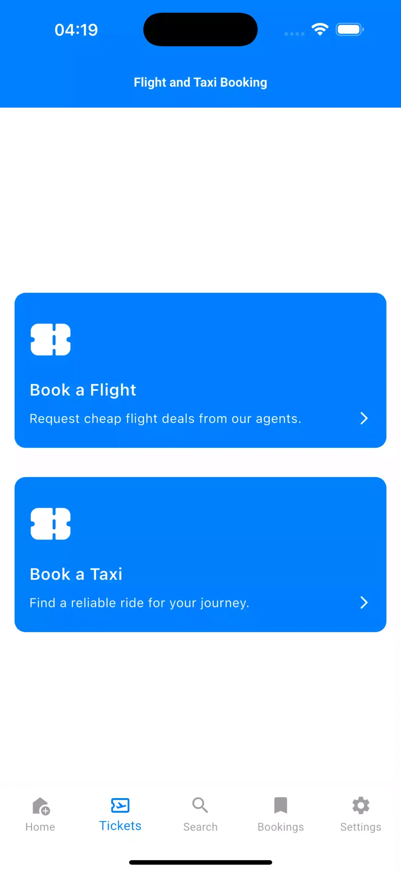This screenshot has height=872, width=401.
Task: Switch to the Home tab label
Action: click(x=40, y=827)
